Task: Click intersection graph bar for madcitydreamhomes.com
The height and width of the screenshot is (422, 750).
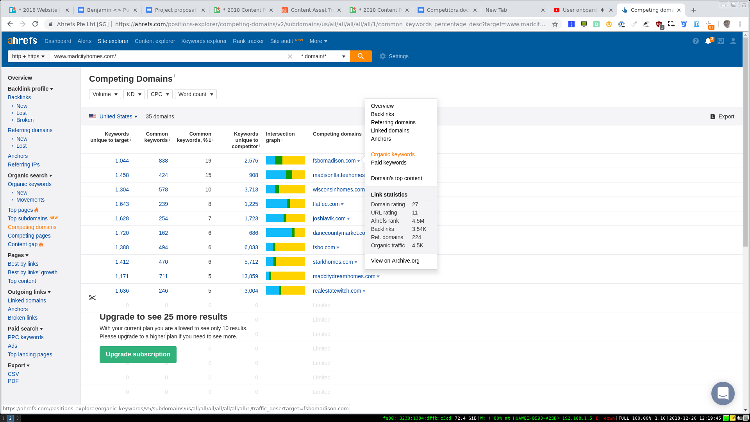Action: 286,276
